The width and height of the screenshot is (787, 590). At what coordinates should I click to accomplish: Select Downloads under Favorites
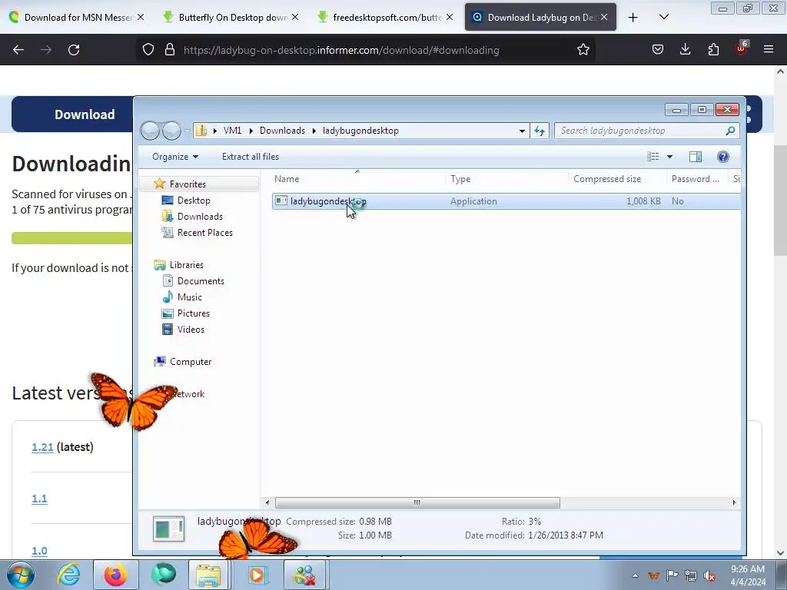200,216
